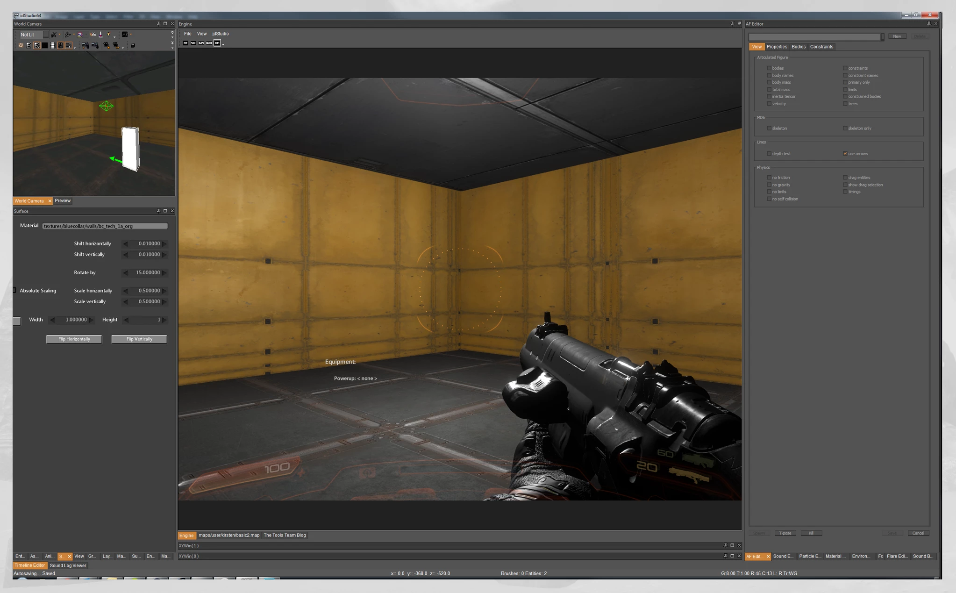Viewport: 956px width, 593px height.
Task: Click the stamp icon in World Camera toolbar
Action: click(x=100, y=35)
